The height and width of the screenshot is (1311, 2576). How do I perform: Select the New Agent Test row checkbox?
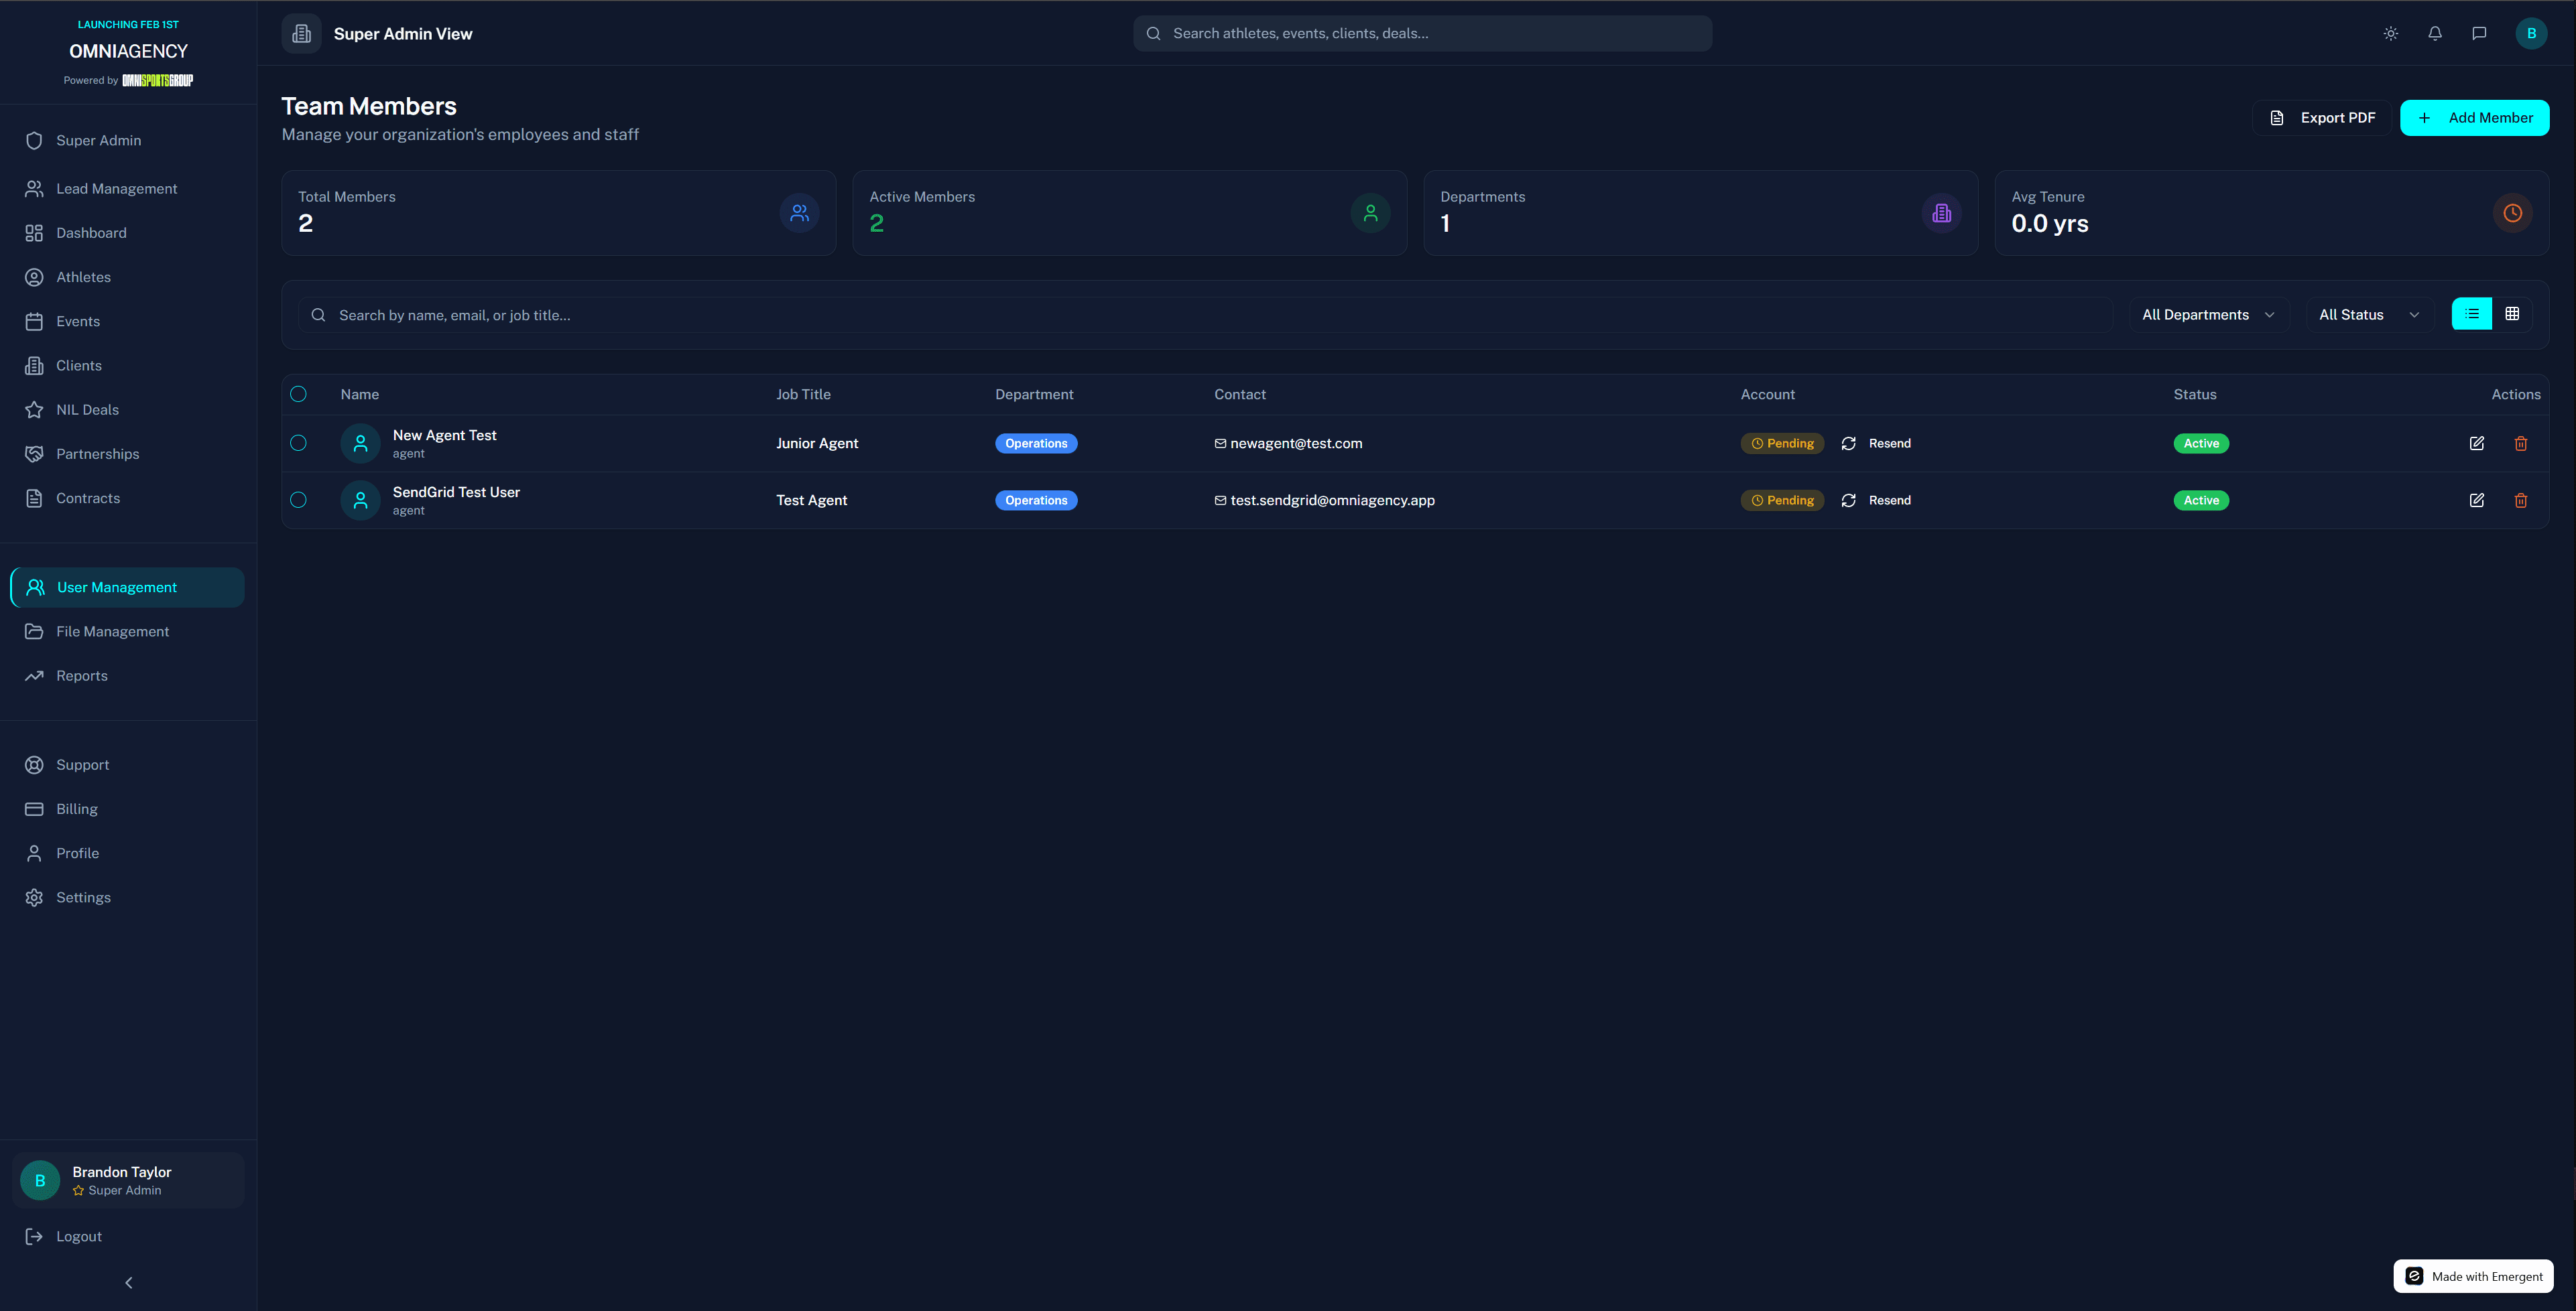coord(298,443)
